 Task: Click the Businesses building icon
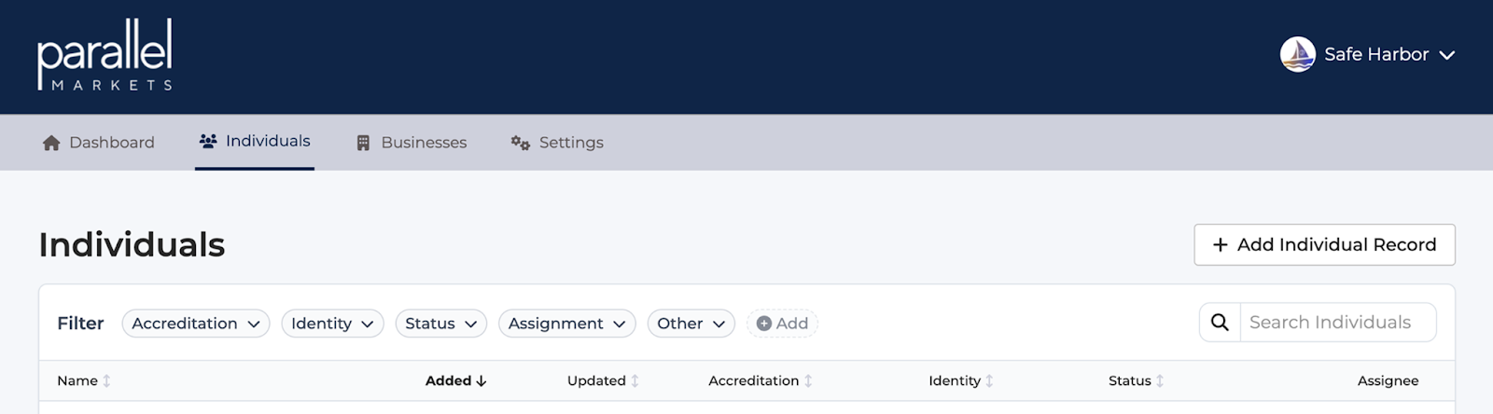click(363, 143)
